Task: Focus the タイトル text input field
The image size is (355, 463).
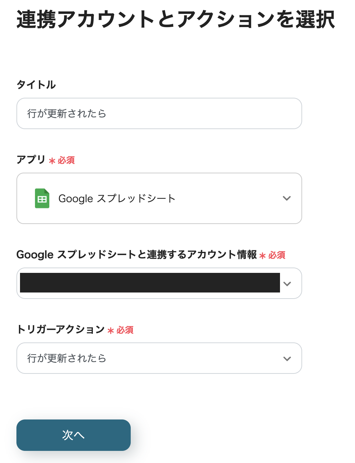Action: coord(159,113)
